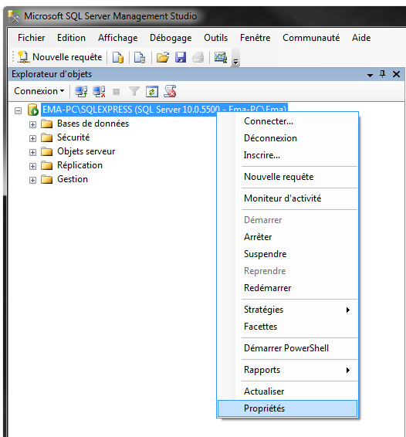Open toolbar options overflow arrow
This screenshot has height=437, width=406.
(235, 61)
